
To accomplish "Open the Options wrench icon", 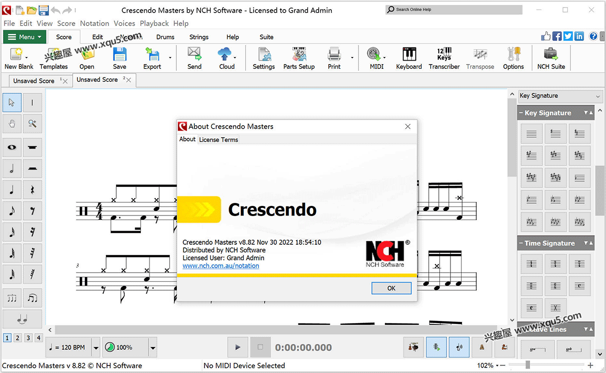I will point(514,58).
